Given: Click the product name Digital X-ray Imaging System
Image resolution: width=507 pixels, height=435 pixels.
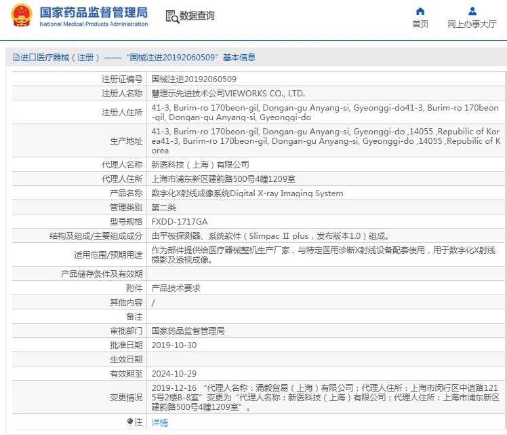Looking at the screenshot, I should [x=247, y=193].
